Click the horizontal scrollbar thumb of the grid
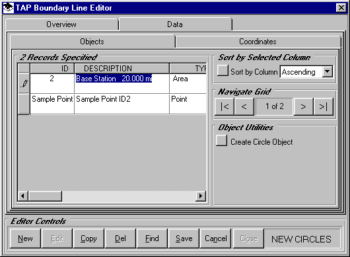This screenshot has height=257, width=350. [x=45, y=196]
